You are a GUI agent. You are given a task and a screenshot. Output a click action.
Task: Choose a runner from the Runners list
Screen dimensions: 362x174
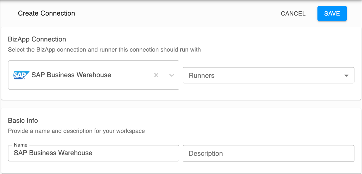(267, 75)
